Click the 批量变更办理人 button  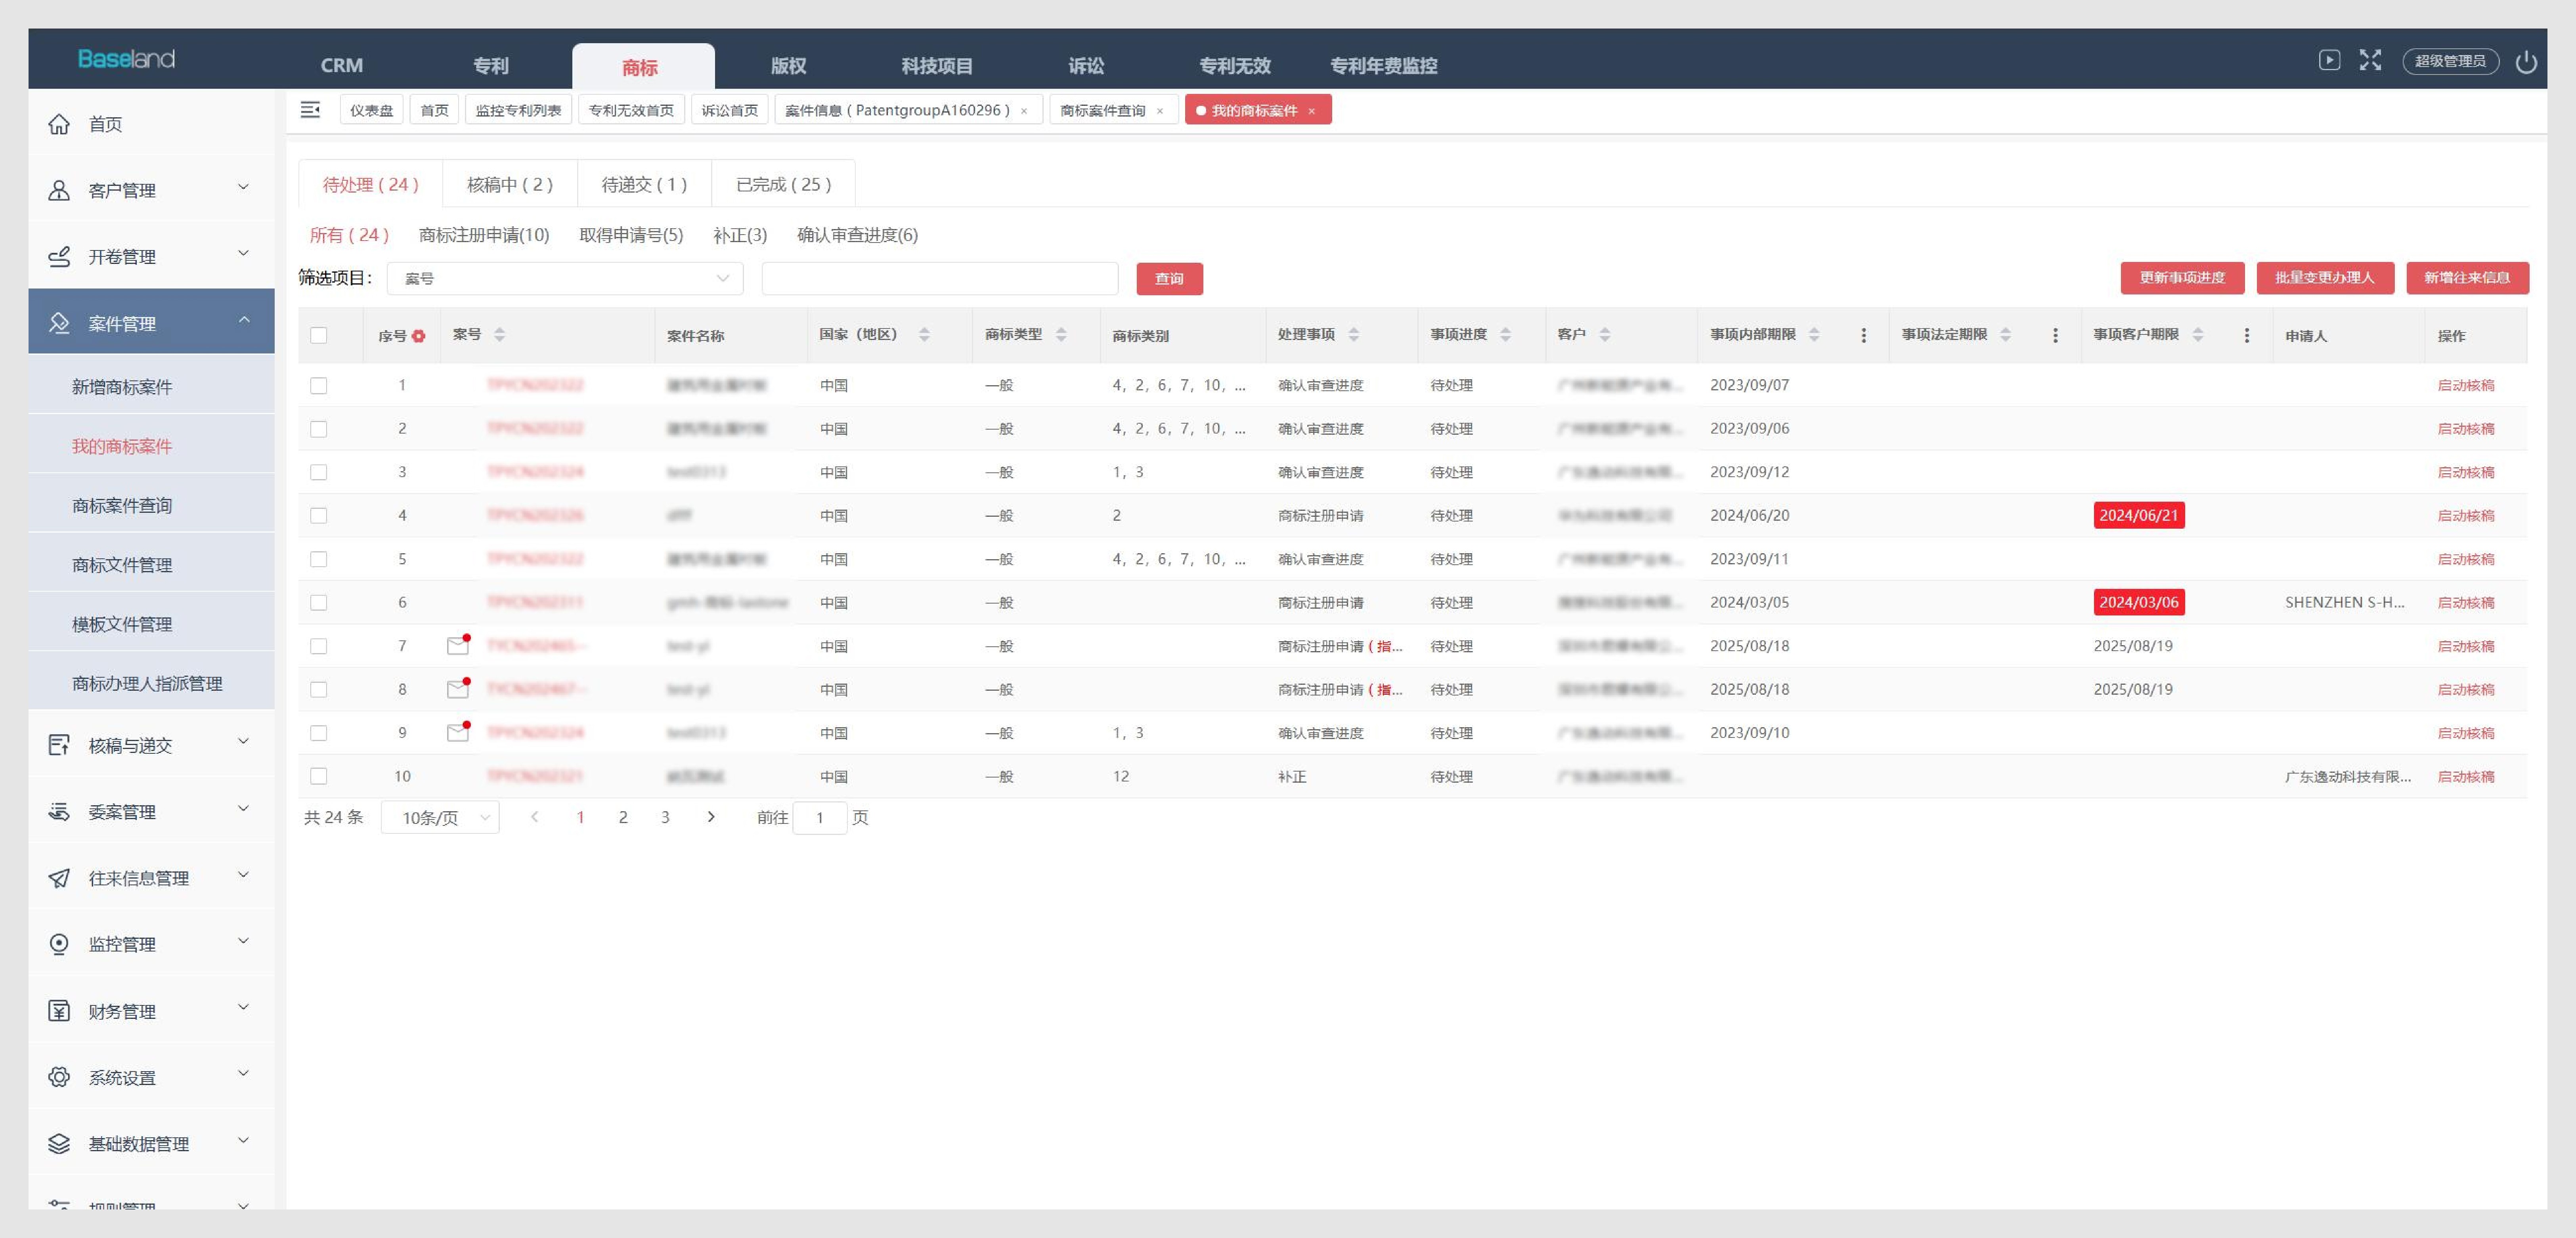[x=2325, y=278]
